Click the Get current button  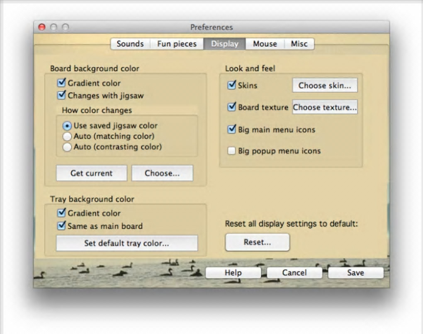pos(91,173)
